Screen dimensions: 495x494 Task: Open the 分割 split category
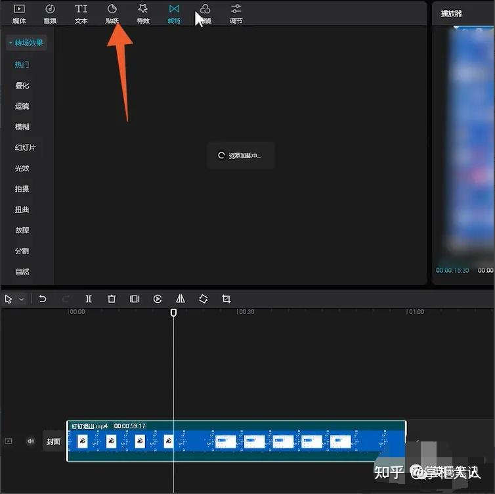tap(22, 251)
